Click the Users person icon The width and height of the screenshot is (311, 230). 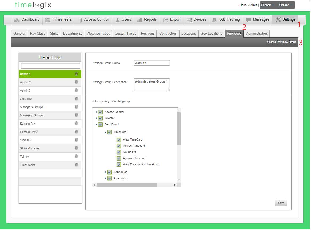118,20
